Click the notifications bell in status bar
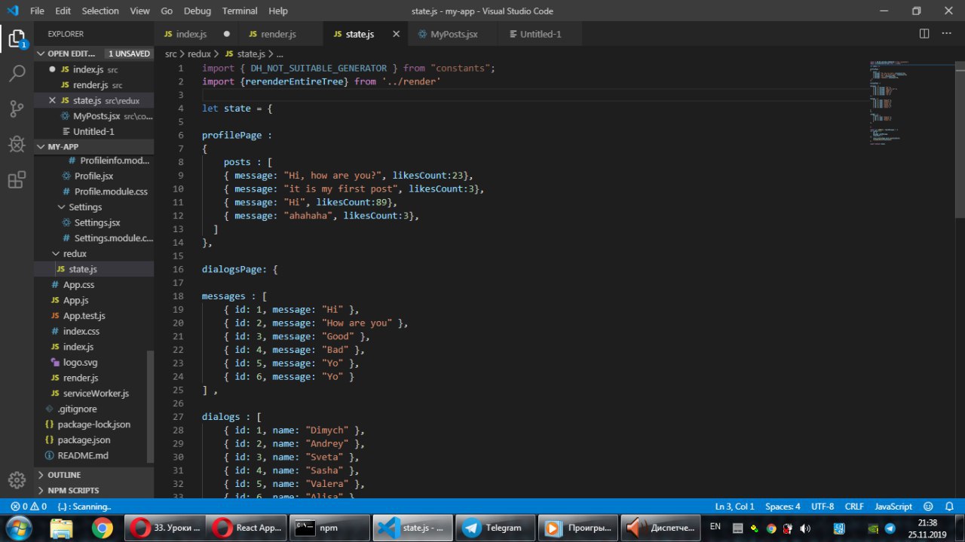This screenshot has width=965, height=542. click(948, 507)
